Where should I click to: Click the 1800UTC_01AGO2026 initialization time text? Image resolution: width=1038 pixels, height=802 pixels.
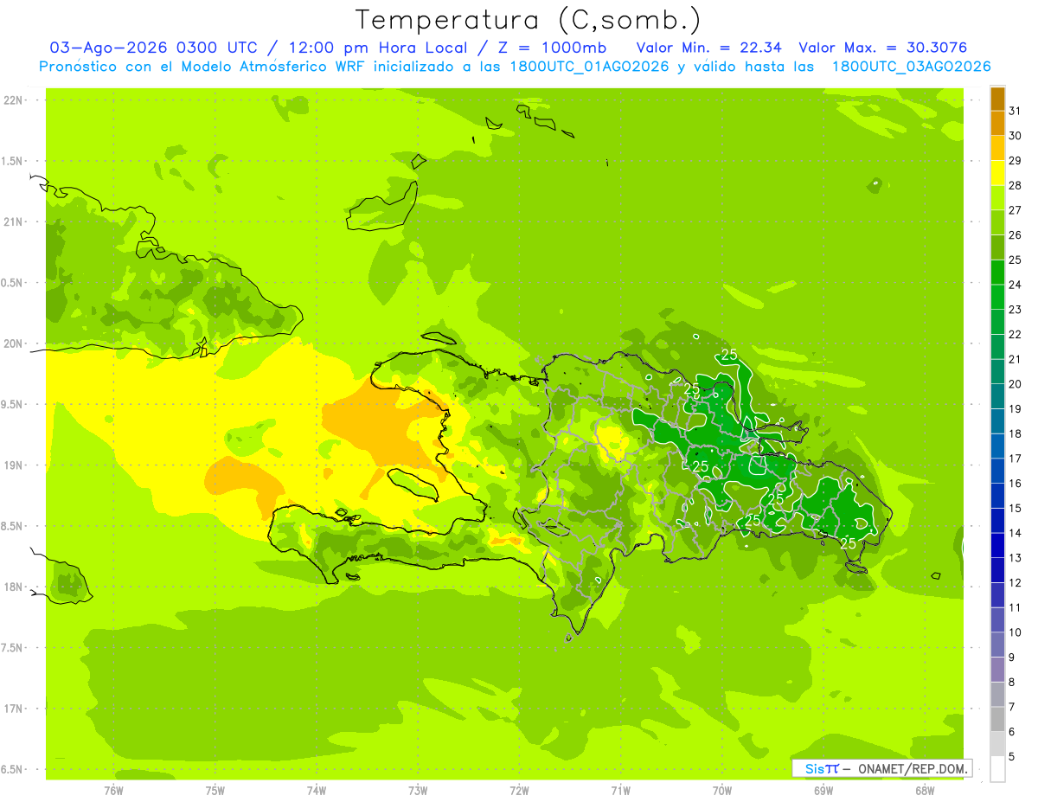pos(586,67)
